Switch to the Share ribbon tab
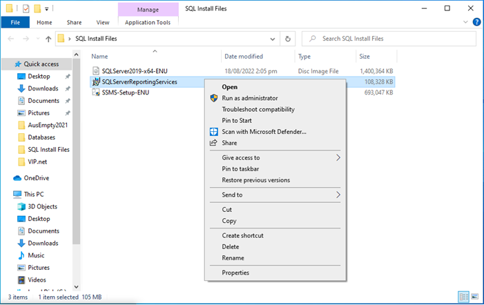This screenshot has height=305, width=484. [x=74, y=22]
